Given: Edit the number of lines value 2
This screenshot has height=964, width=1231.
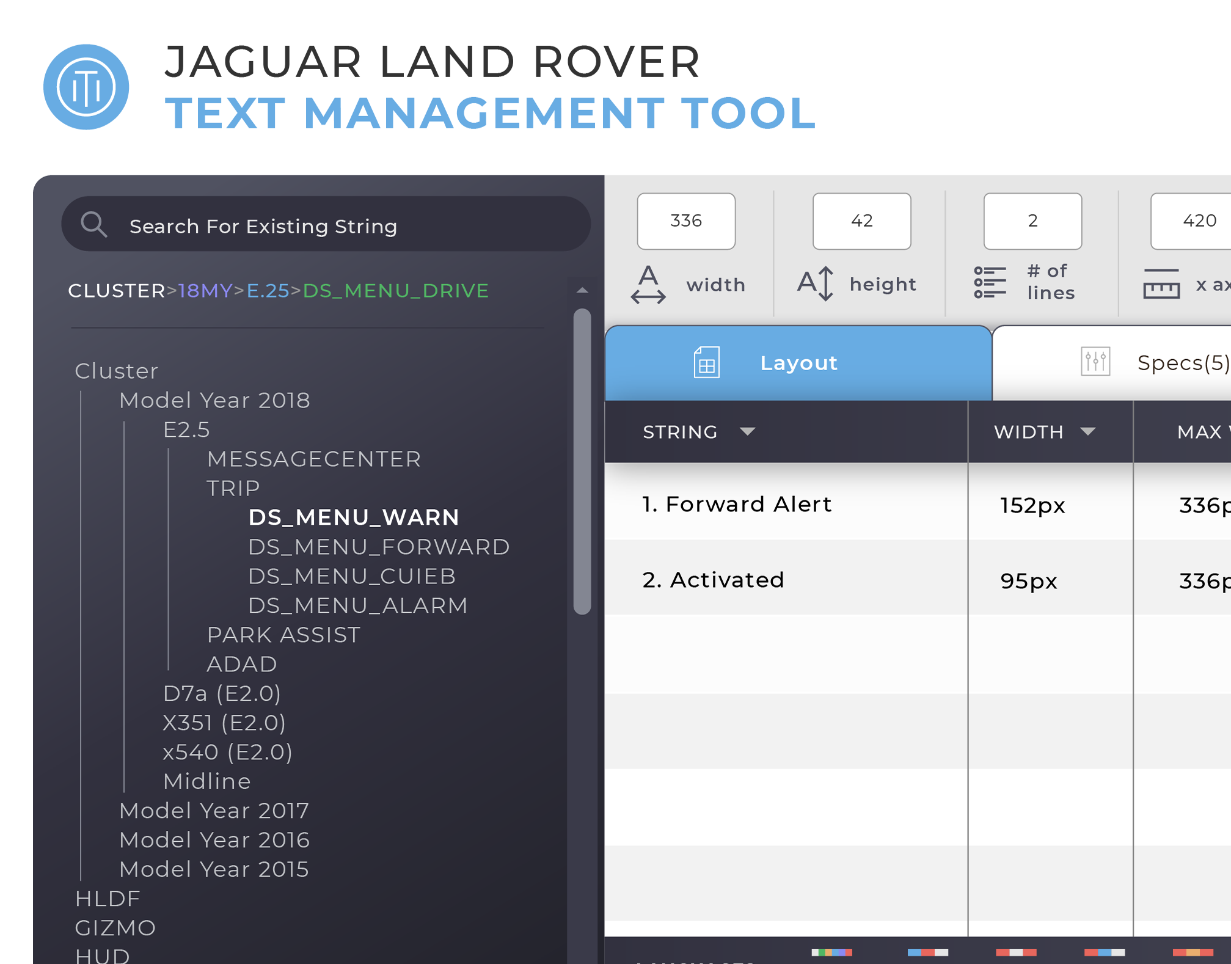Looking at the screenshot, I should (x=1032, y=221).
